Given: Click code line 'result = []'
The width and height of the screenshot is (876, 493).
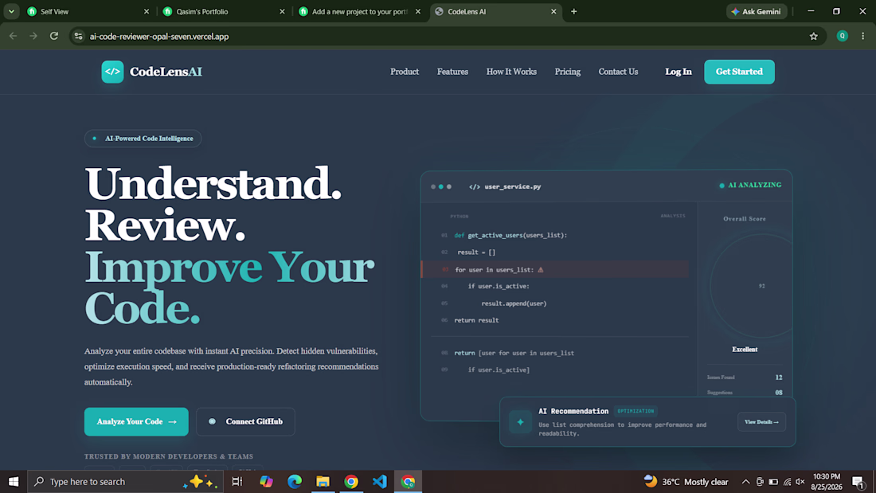Looking at the screenshot, I should (x=476, y=252).
